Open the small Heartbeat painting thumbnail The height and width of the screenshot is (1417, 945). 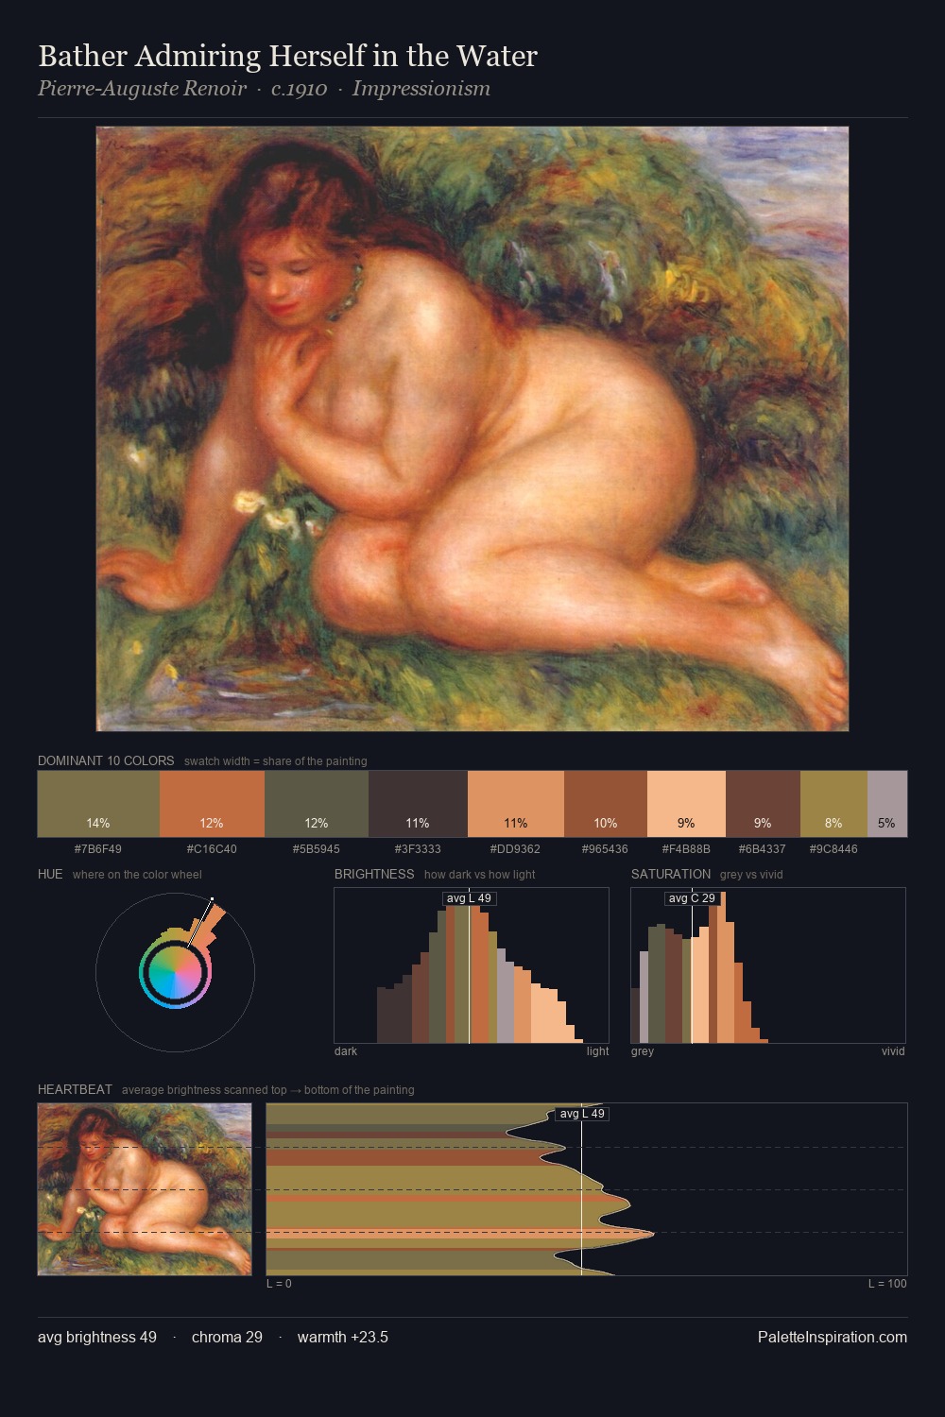pyautogui.click(x=145, y=1189)
